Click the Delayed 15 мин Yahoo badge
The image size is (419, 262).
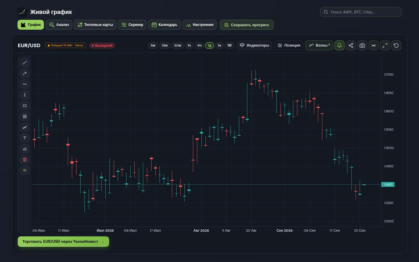(x=65, y=45)
